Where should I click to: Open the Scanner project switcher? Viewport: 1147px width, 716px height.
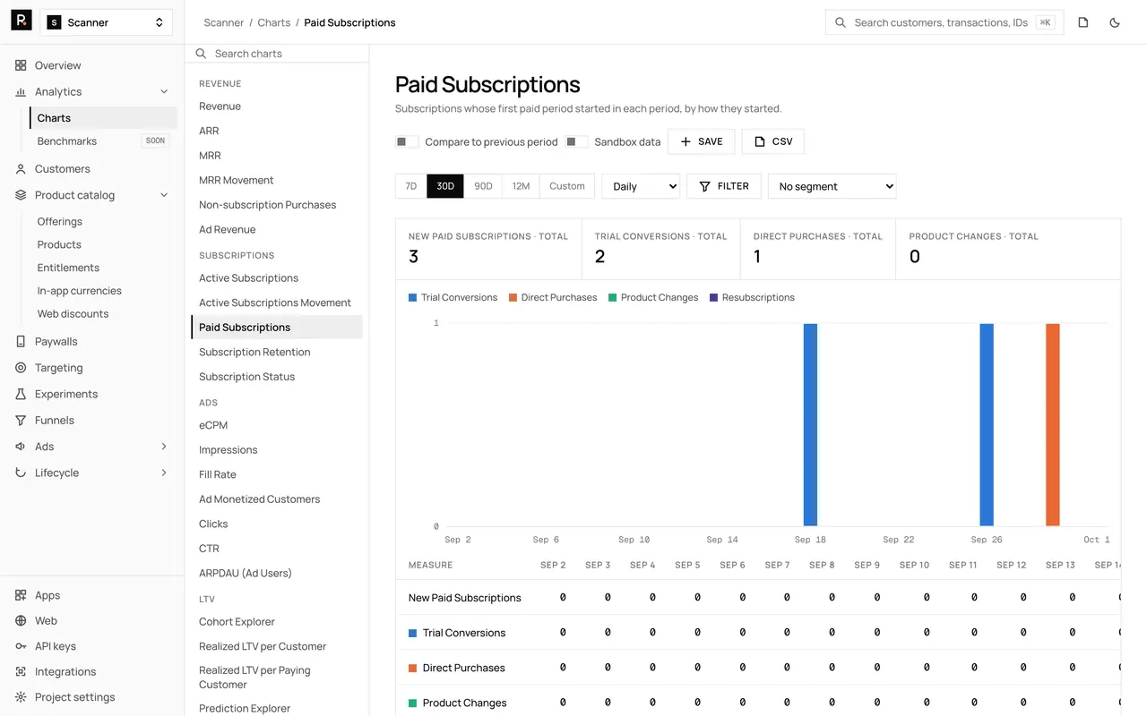(107, 22)
